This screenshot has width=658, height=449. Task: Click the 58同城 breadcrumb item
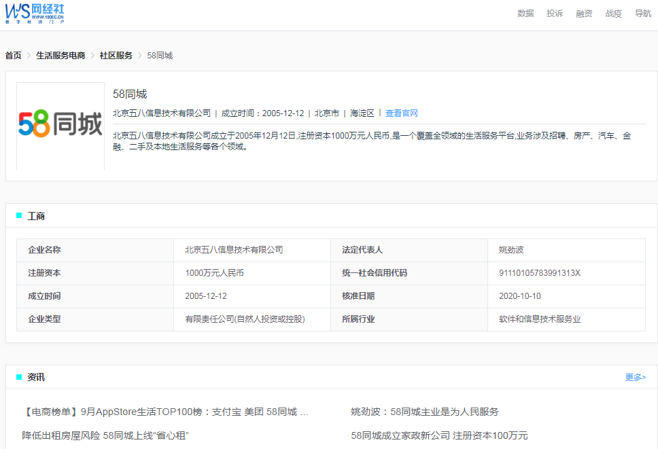[x=160, y=55]
